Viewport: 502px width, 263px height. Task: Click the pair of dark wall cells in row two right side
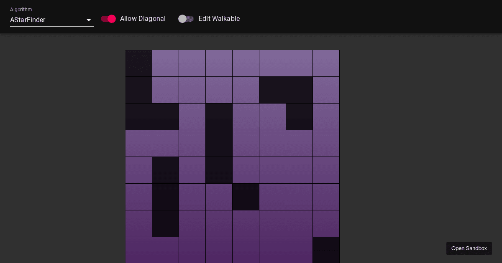(x=286, y=90)
